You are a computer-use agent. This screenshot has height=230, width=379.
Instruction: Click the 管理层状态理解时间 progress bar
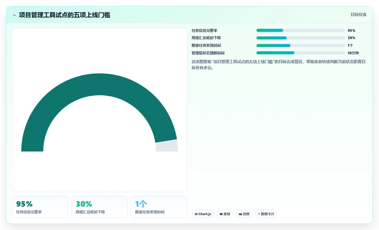point(301,53)
